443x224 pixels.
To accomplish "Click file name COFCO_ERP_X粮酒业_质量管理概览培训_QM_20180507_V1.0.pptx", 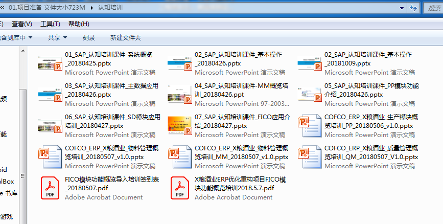I will [371, 152].
